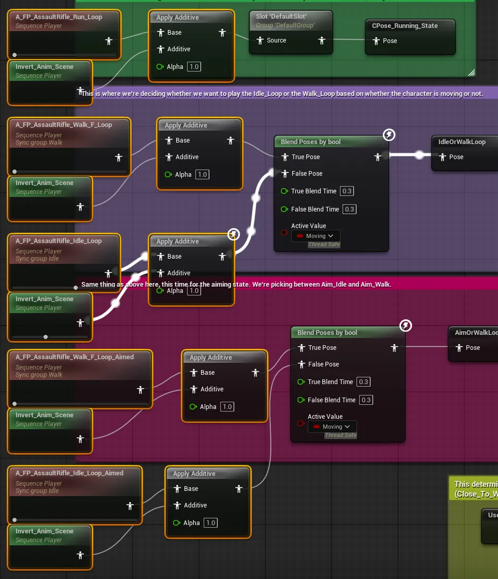Click output pose pin of purple Blend Poses node

[377, 157]
